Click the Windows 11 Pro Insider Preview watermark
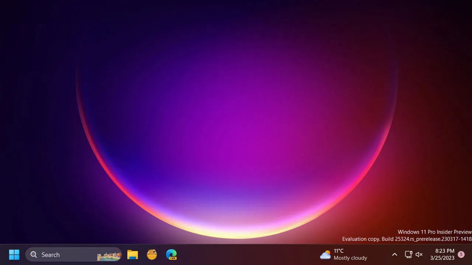This screenshot has width=472, height=265. pos(434,232)
